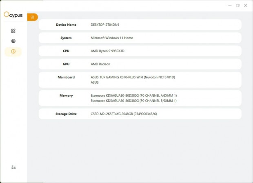Open settings sliders icon at sidebar bottom
Screen dimensions: 253x183
tap(13, 167)
